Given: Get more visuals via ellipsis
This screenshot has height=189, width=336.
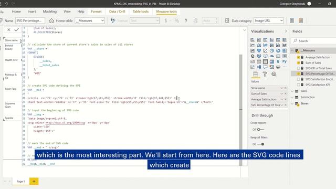Looking at the screenshot, I should tap(285, 67).
